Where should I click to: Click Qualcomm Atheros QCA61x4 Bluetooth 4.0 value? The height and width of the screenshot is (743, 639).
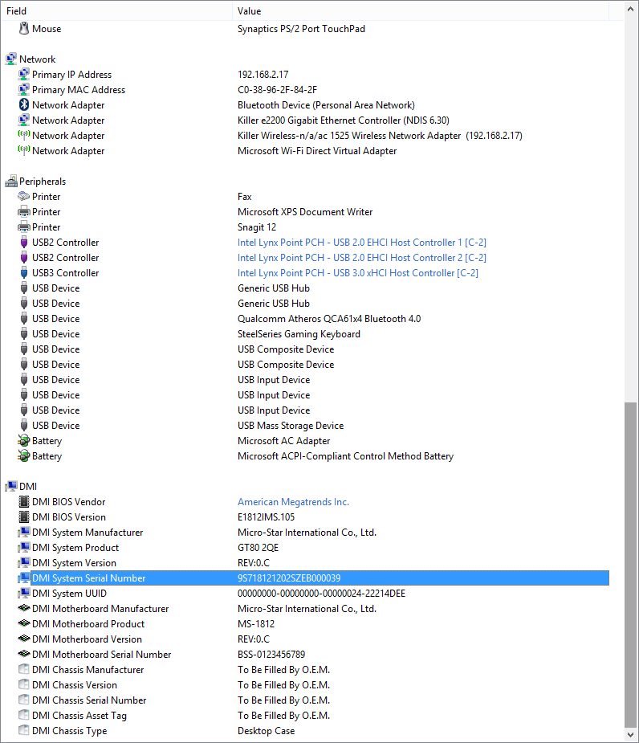pyautogui.click(x=329, y=318)
